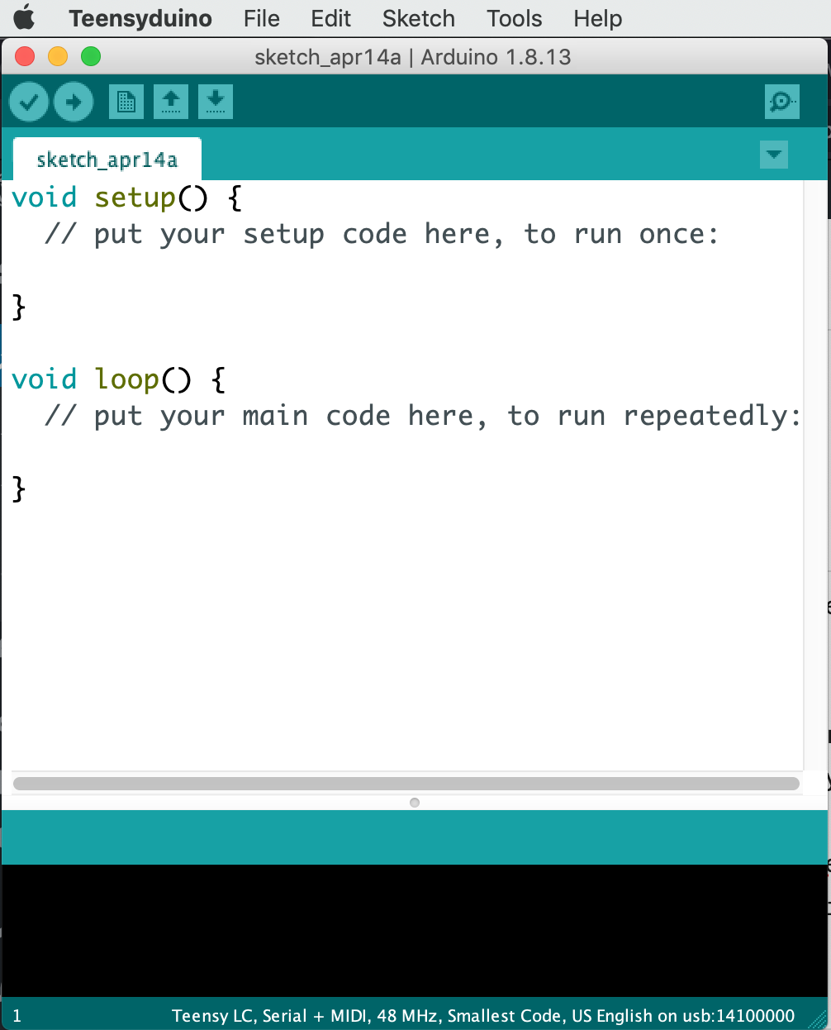Click the closing brace after loop
This screenshot has width=831, height=1030.
coord(19,489)
